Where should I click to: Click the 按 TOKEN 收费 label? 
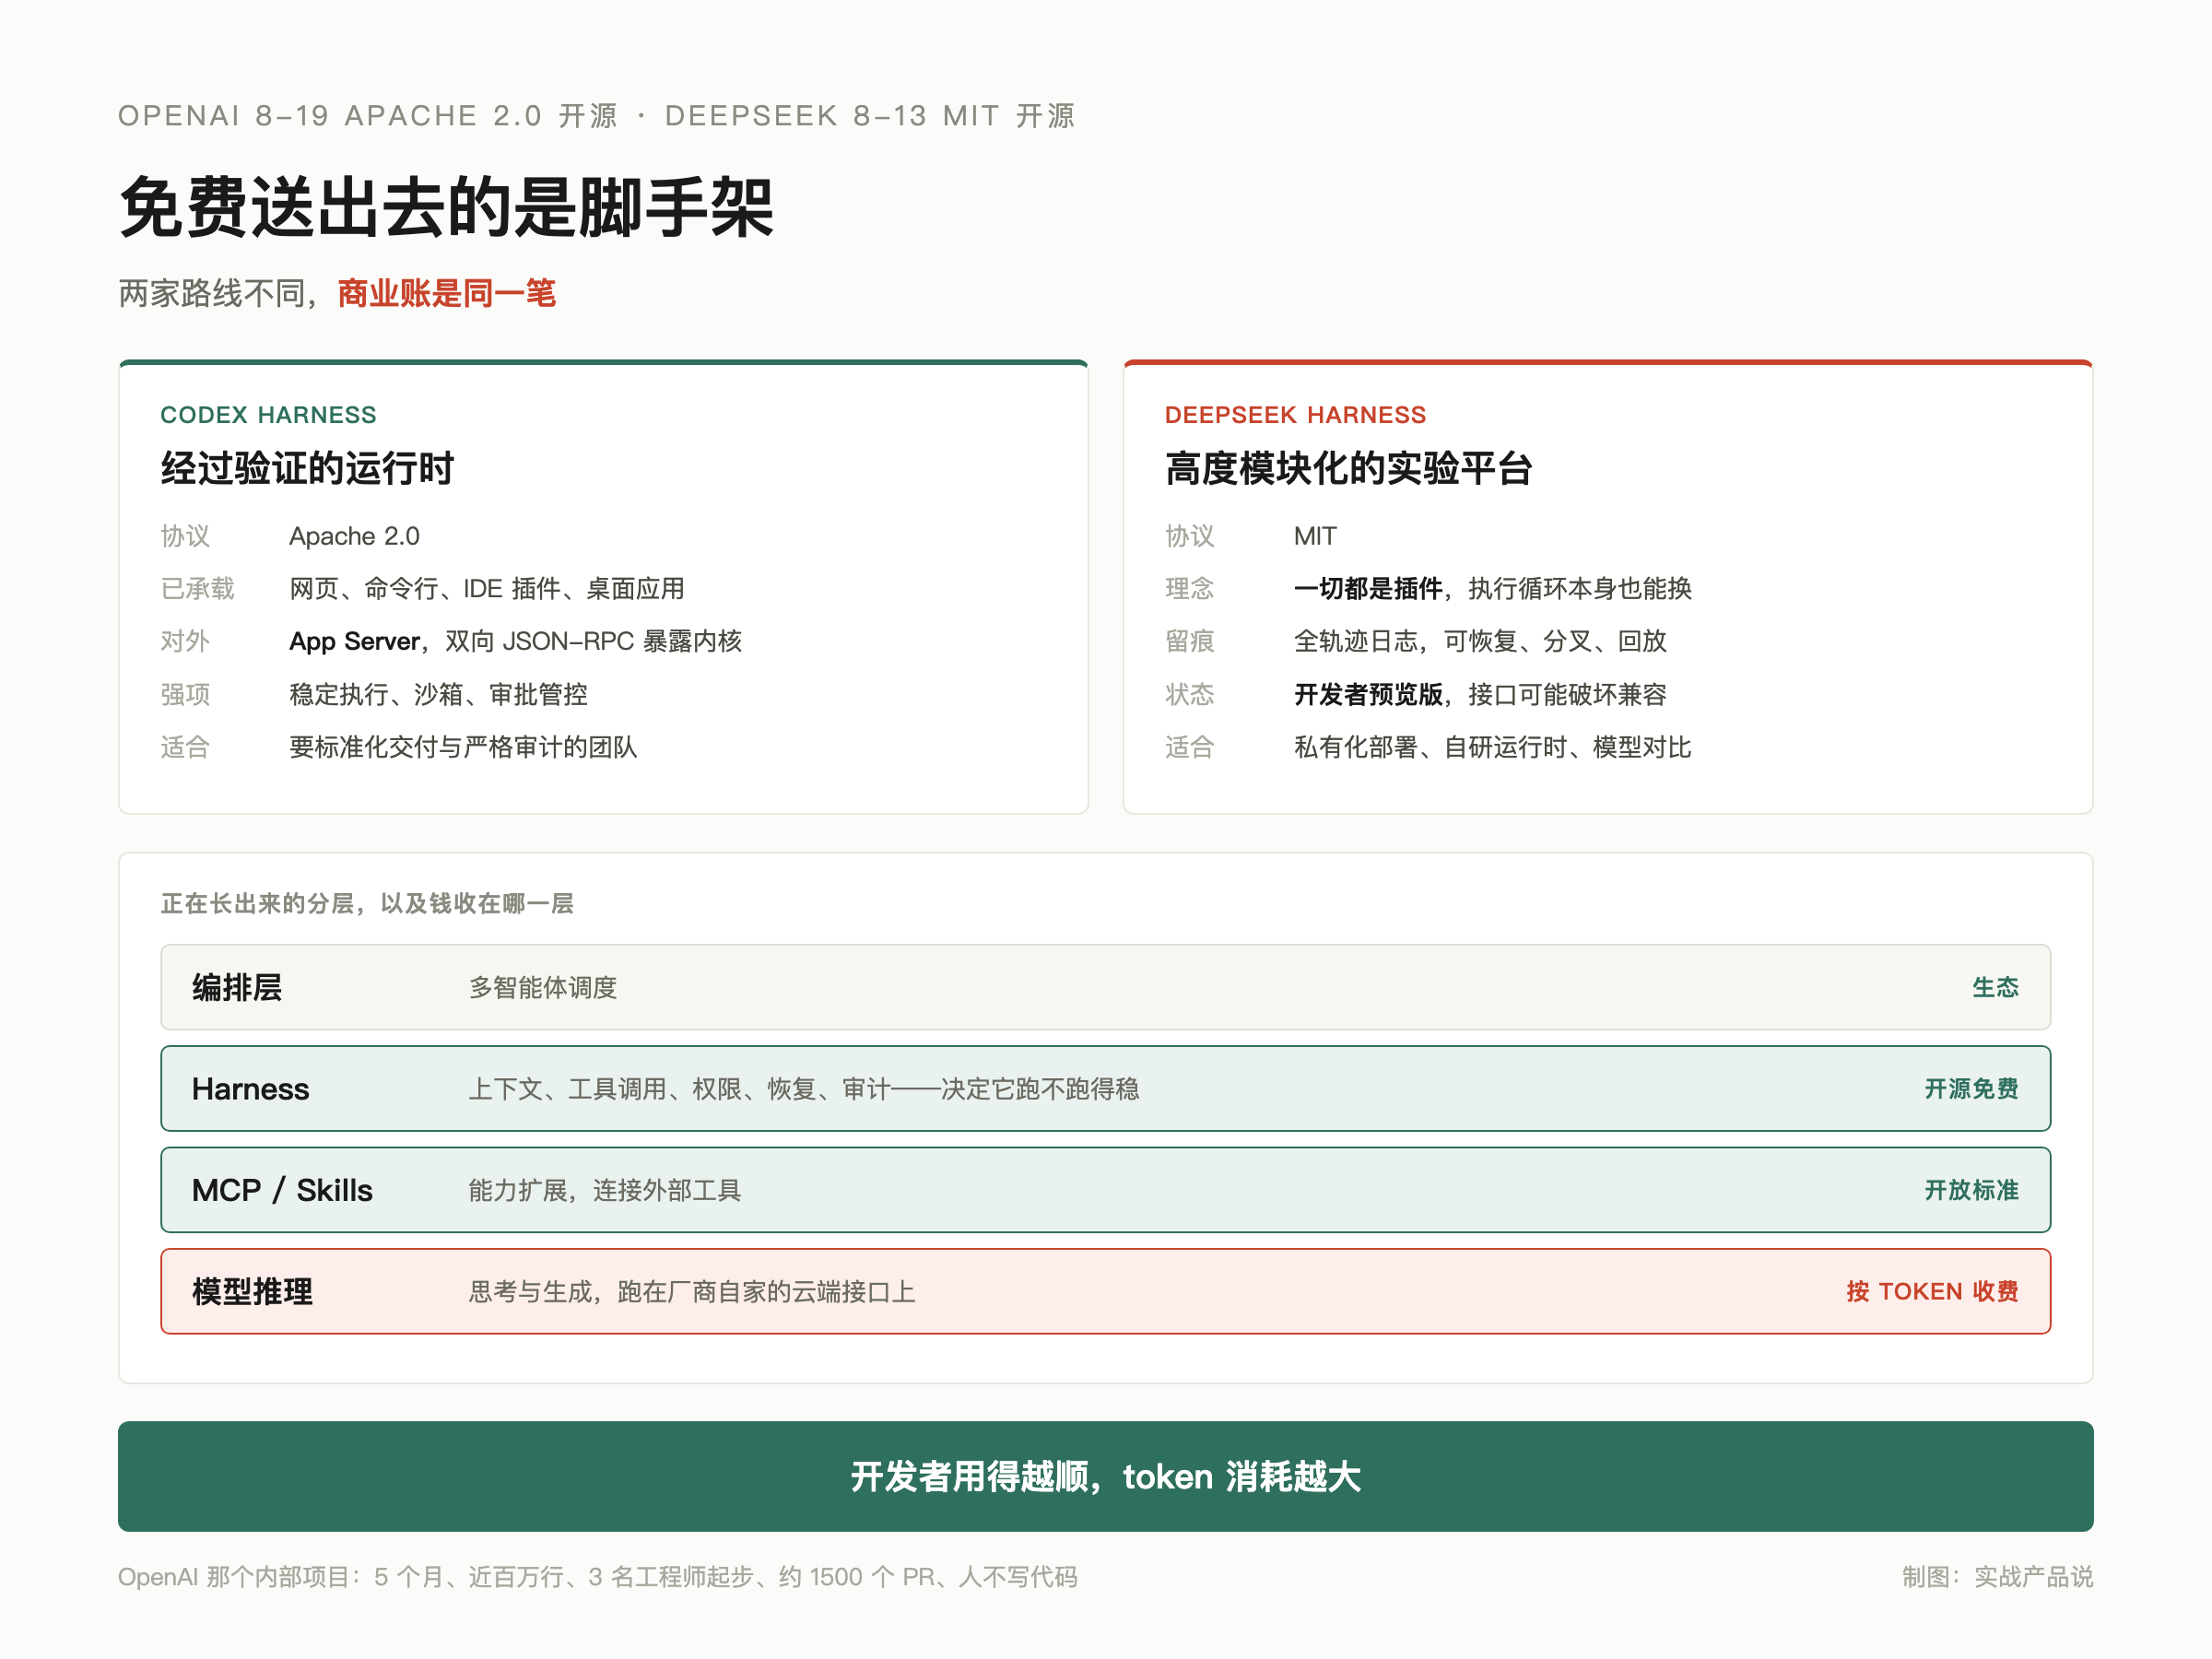1932,1291
